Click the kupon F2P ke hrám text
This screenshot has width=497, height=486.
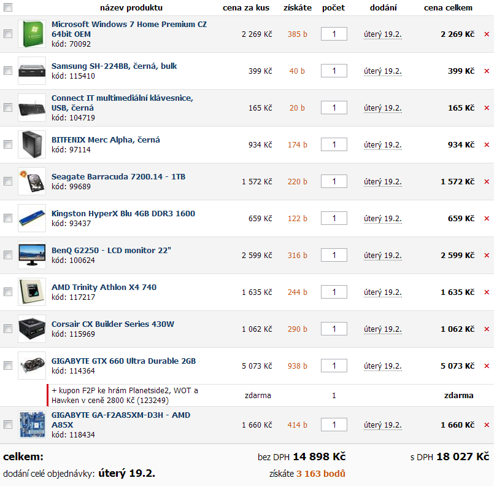tap(125, 395)
